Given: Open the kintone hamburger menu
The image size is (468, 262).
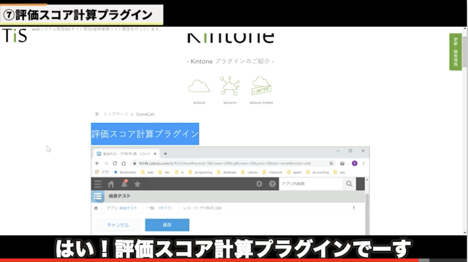Looking at the screenshot, I should (x=97, y=184).
